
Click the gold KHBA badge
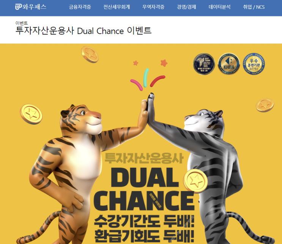(229, 64)
